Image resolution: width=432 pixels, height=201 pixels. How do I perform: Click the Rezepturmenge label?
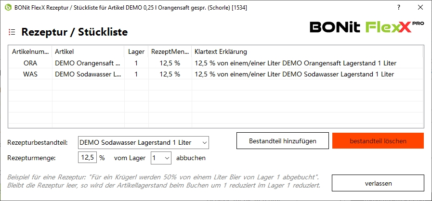click(x=31, y=158)
